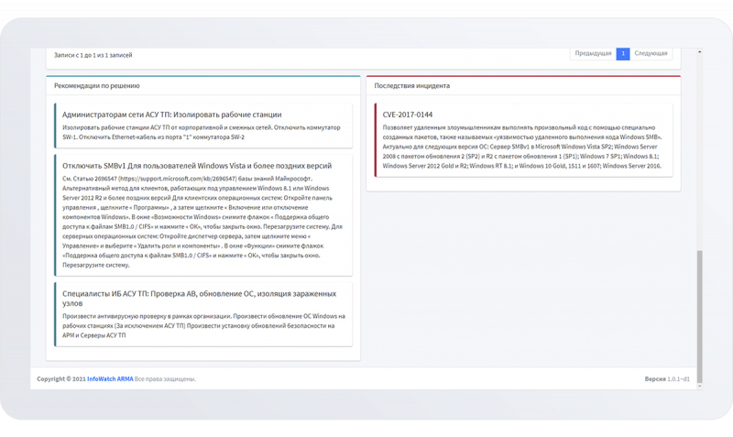Open the InfoWatch ARMA footer link
The width and height of the screenshot is (733, 437).
[x=110, y=378]
